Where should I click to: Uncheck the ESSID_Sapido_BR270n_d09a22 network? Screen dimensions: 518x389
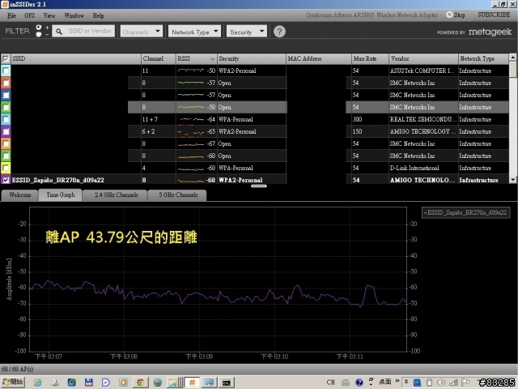point(6,180)
